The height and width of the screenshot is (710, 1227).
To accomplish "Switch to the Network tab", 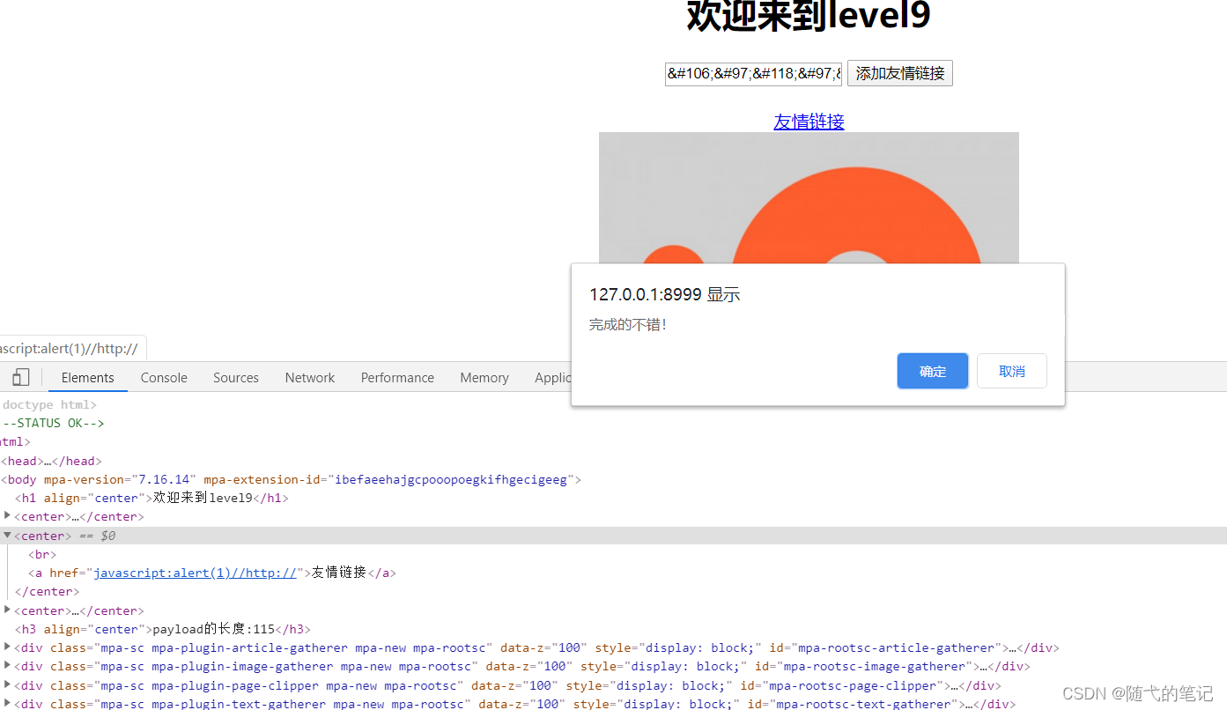I will 309,377.
